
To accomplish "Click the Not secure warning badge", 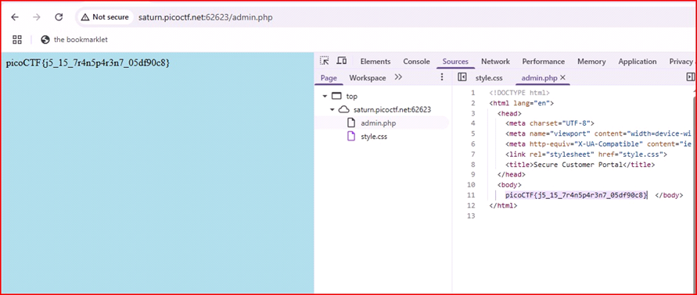I will click(105, 17).
